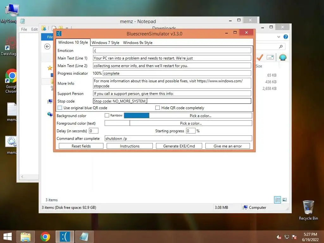Toggle the Rainbow background checkbox
324x243 pixels.
(x=107, y=115)
